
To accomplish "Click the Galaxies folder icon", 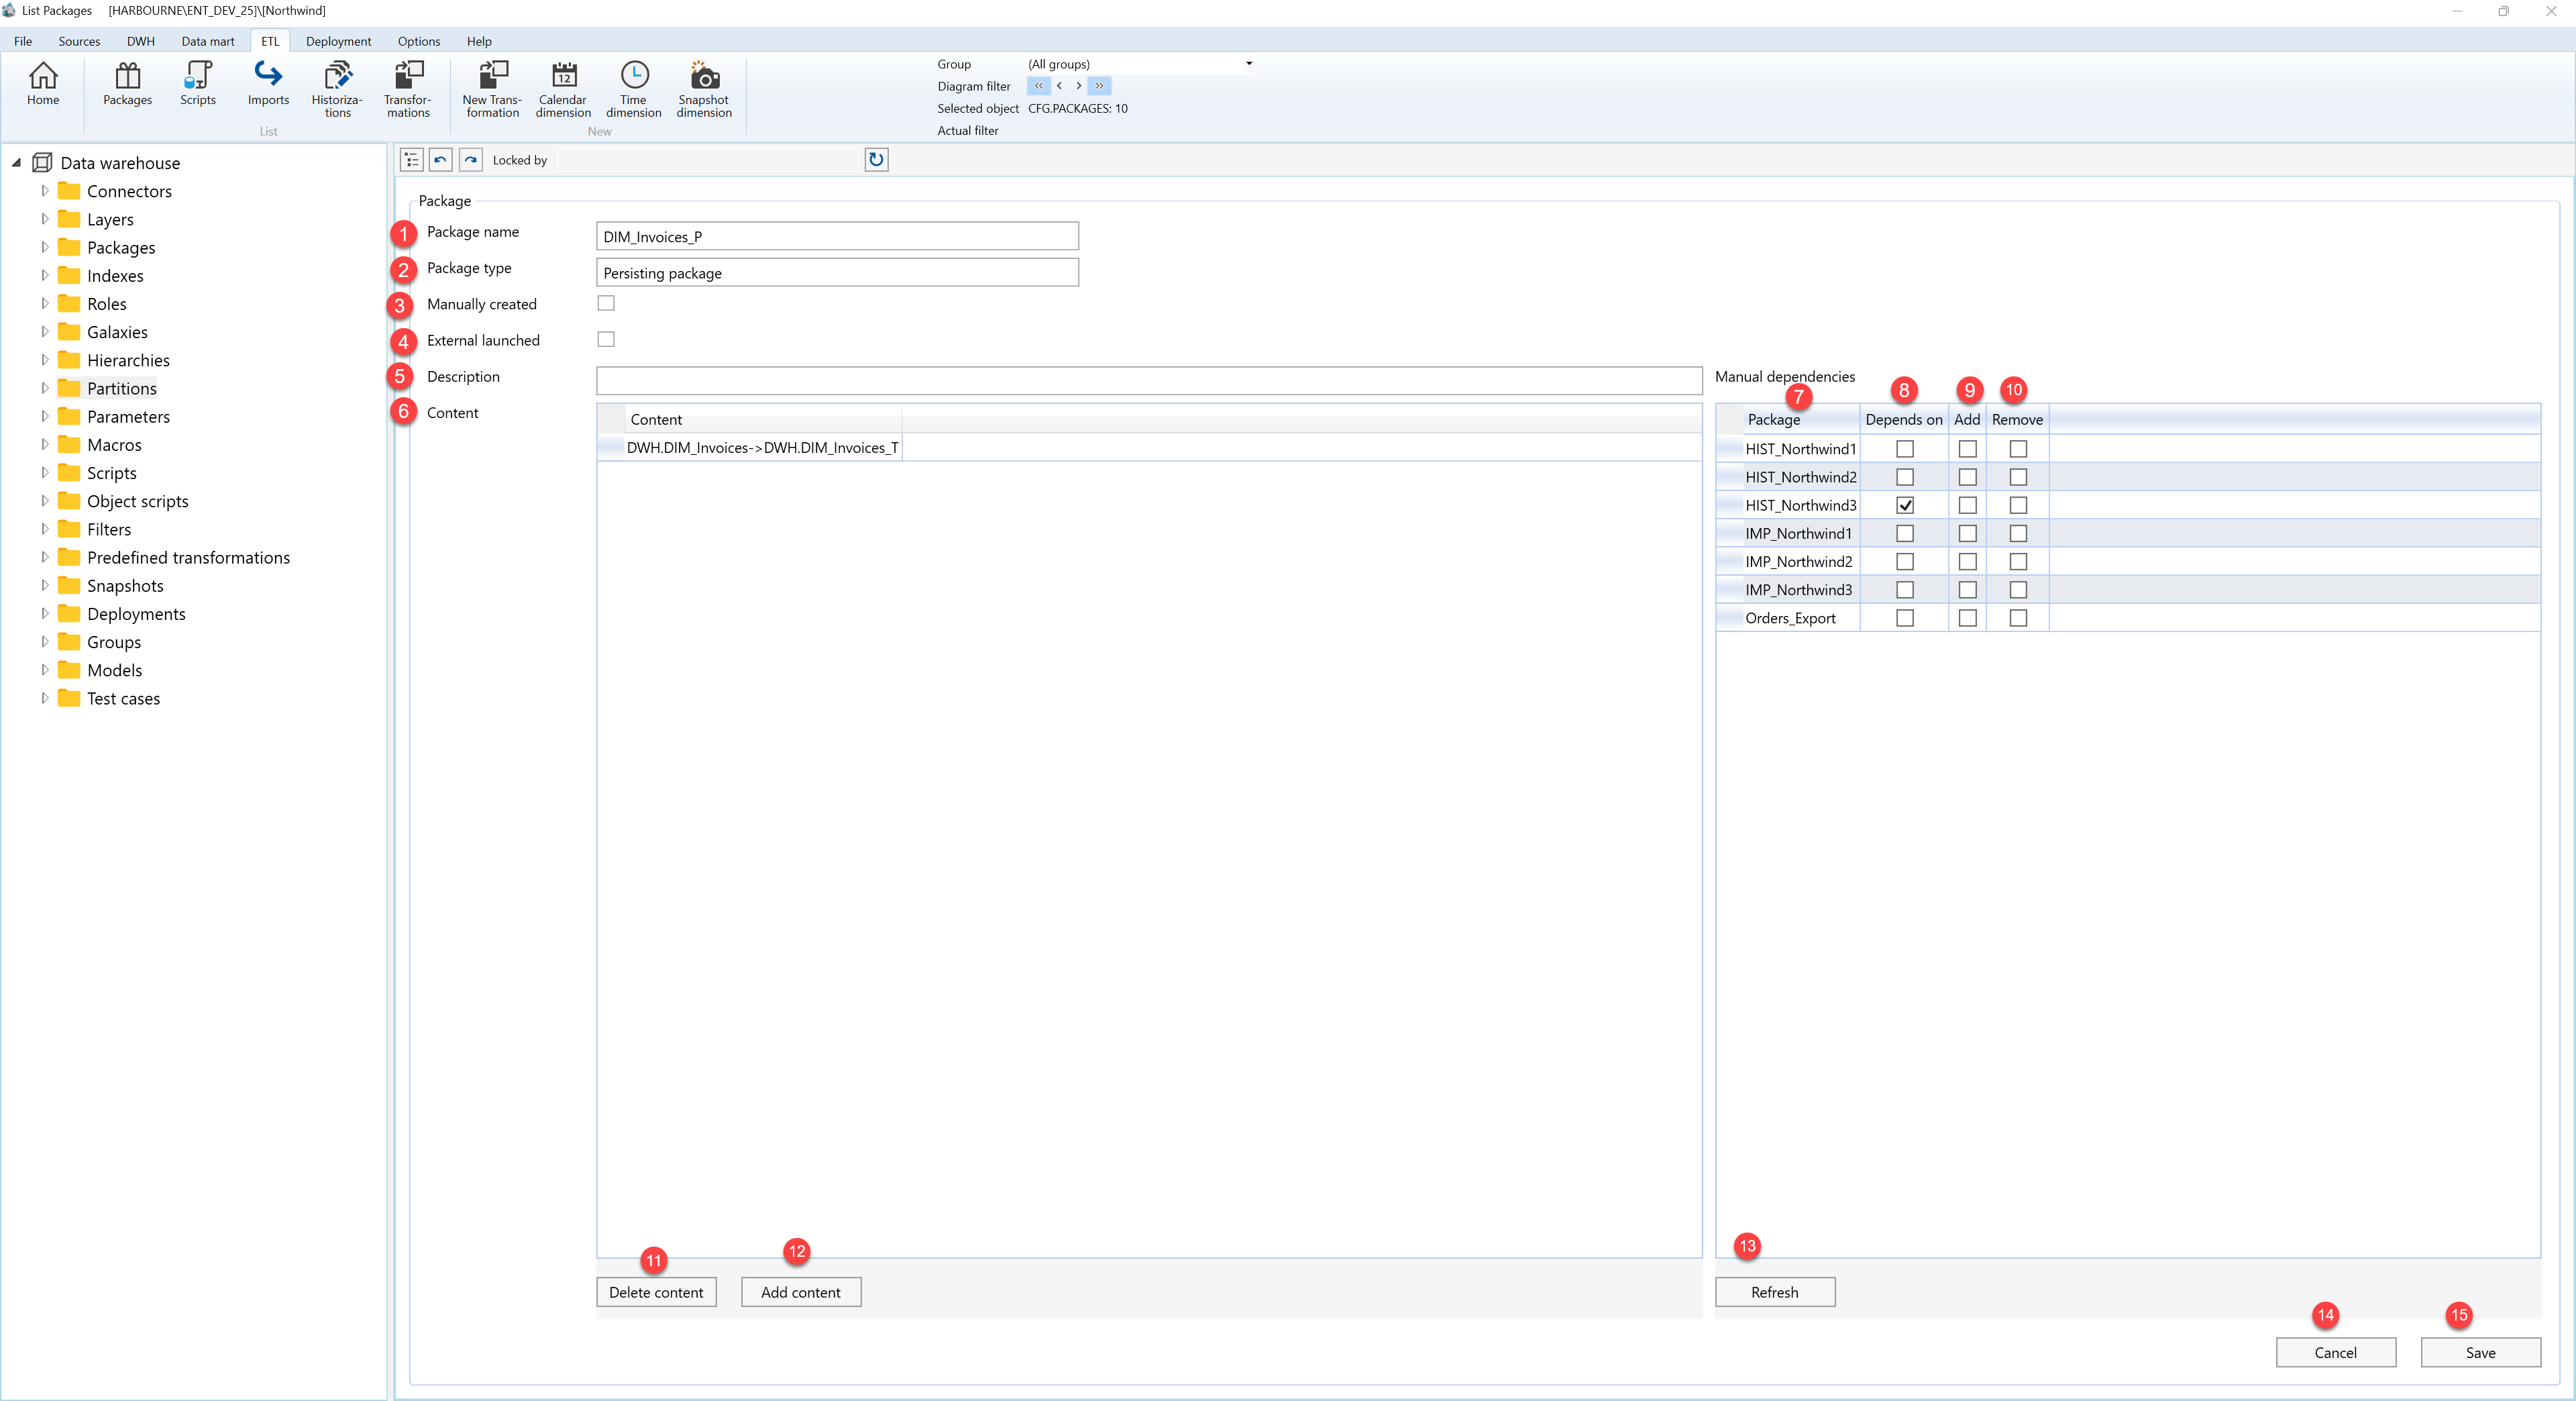I will click(69, 332).
